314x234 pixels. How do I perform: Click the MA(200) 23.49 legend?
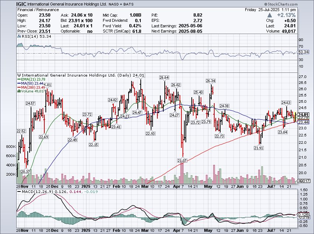(31, 87)
